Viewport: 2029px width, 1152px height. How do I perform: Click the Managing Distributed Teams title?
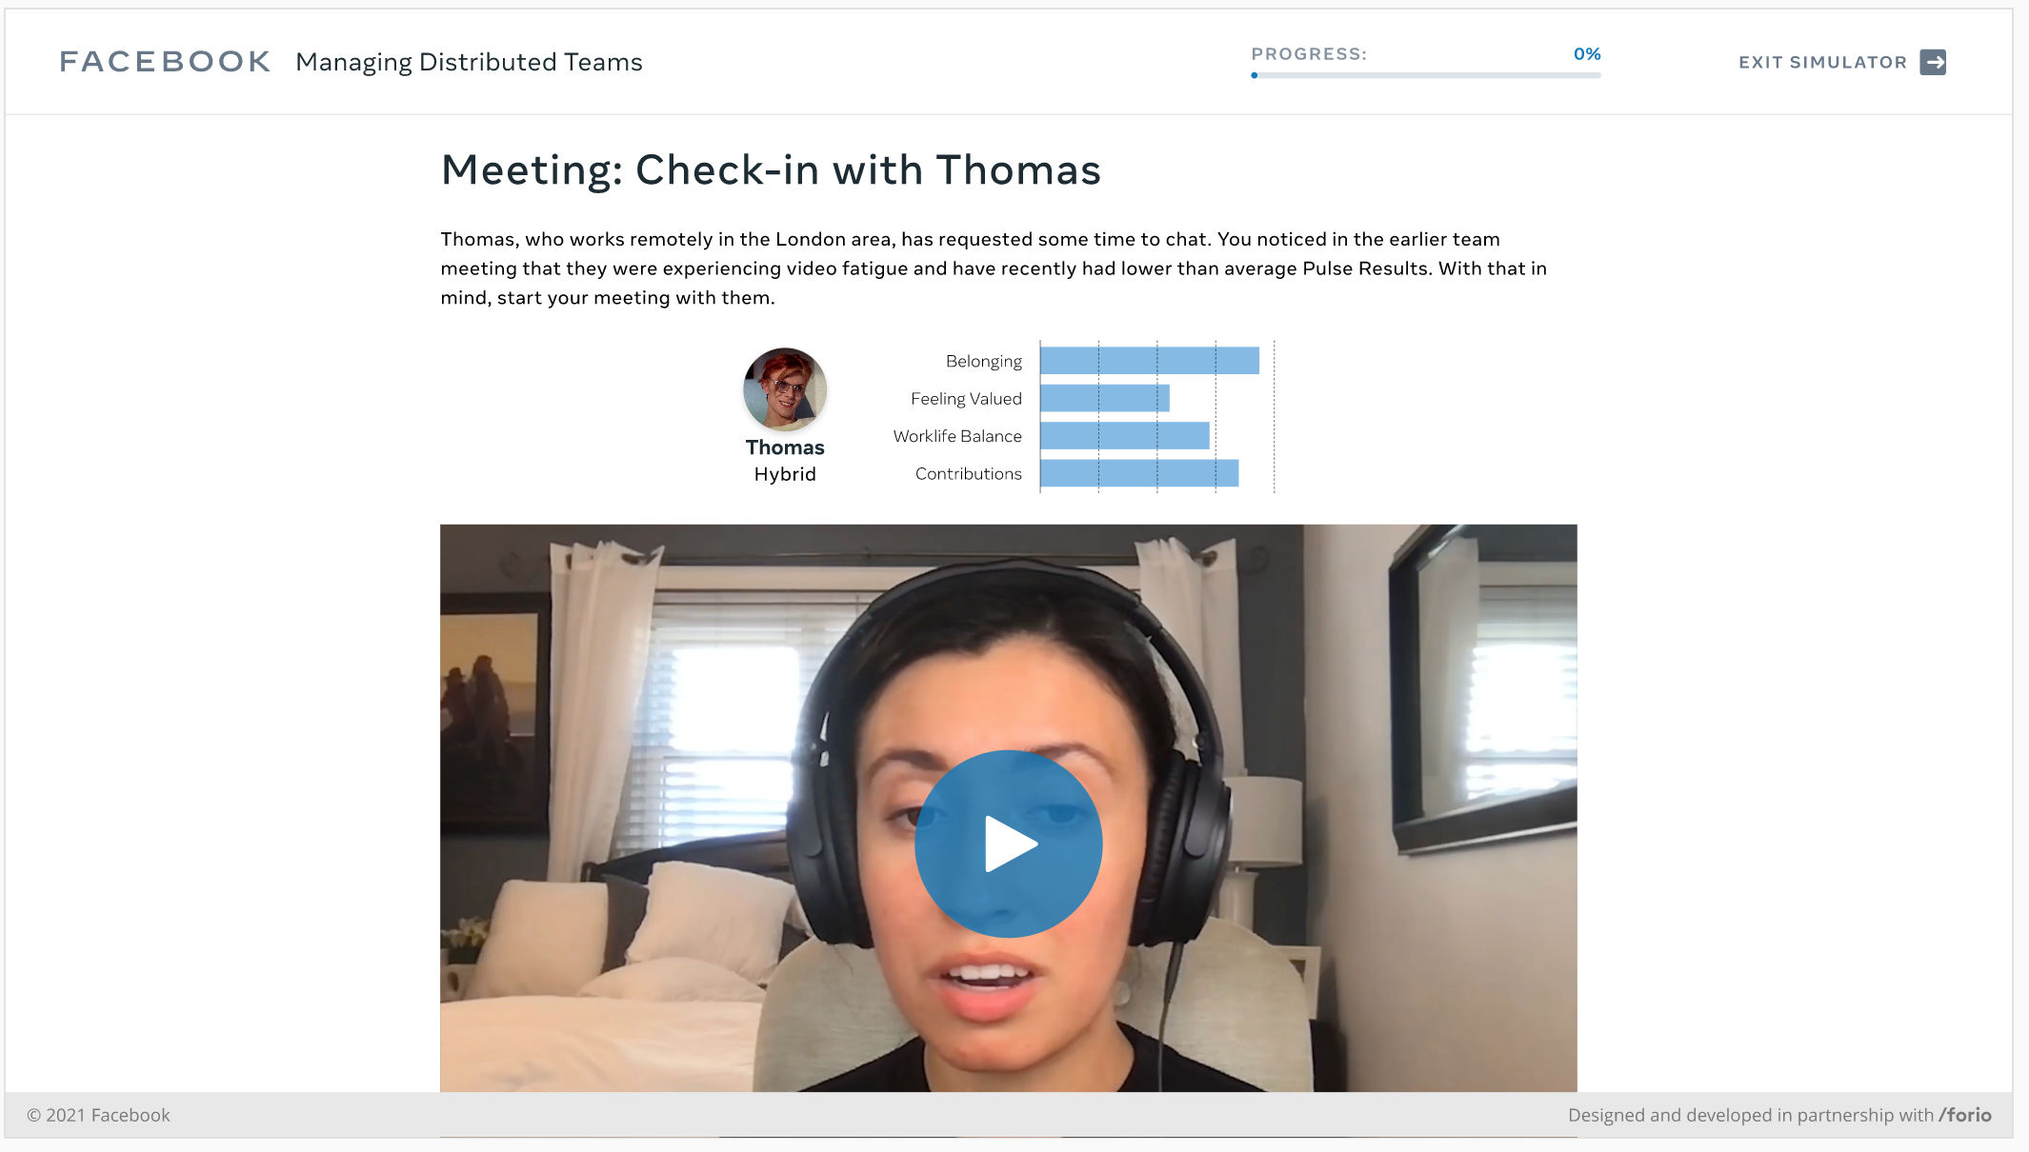click(x=469, y=61)
